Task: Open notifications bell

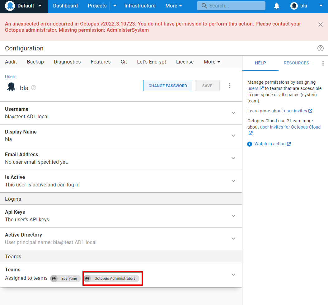Action: tap(277, 6)
